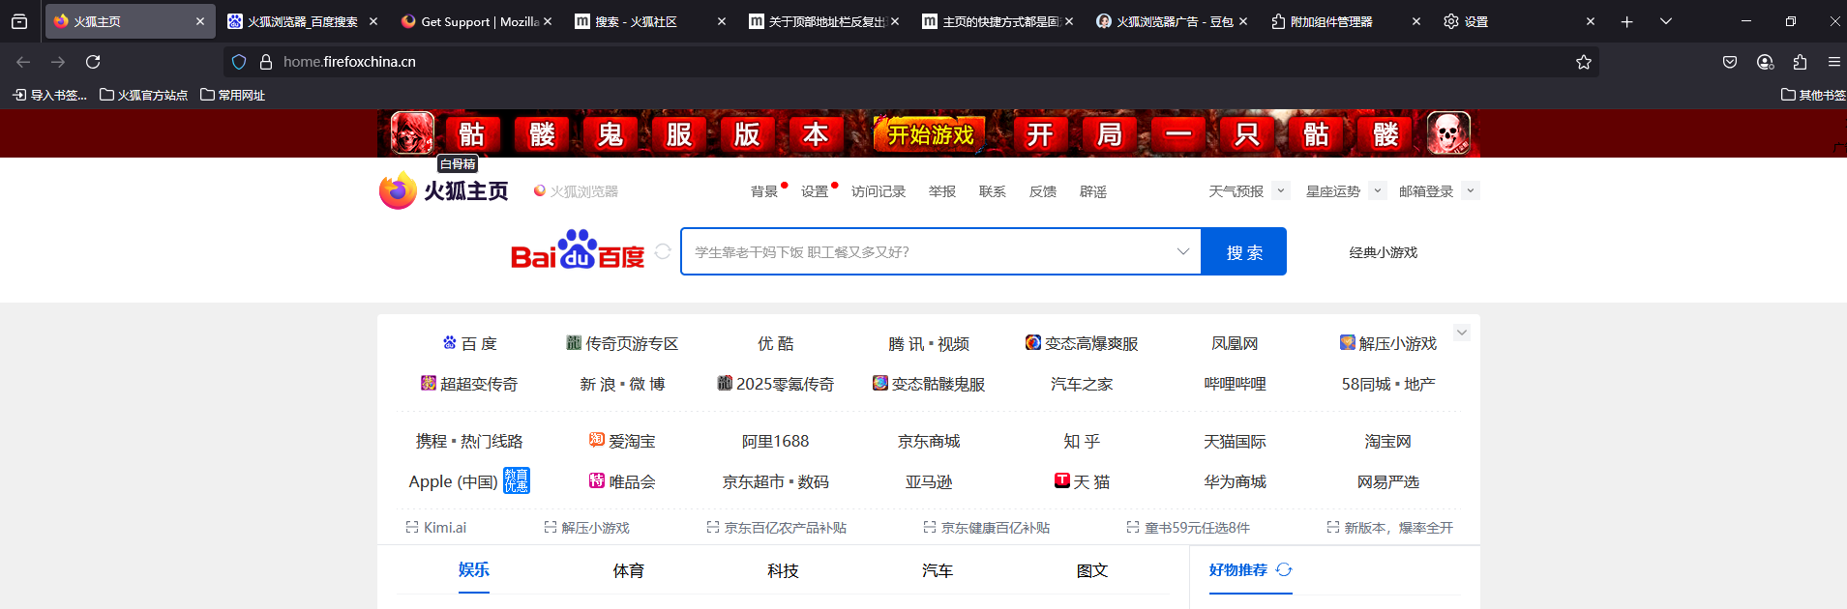Collapse the site links panel chevron
Screen dimensions: 1847x609
tap(1462, 333)
